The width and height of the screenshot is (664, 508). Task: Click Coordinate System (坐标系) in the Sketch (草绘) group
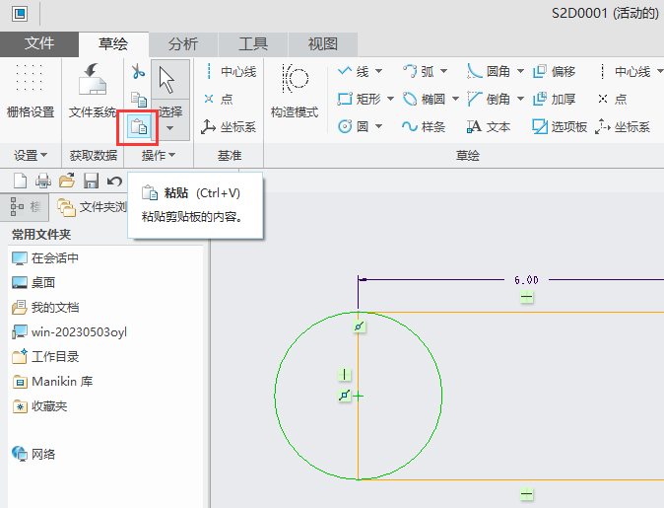click(623, 127)
